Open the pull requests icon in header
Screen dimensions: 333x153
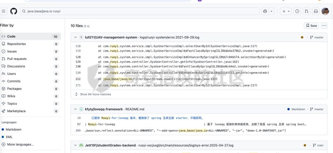pyautogui.click(x=306, y=11)
